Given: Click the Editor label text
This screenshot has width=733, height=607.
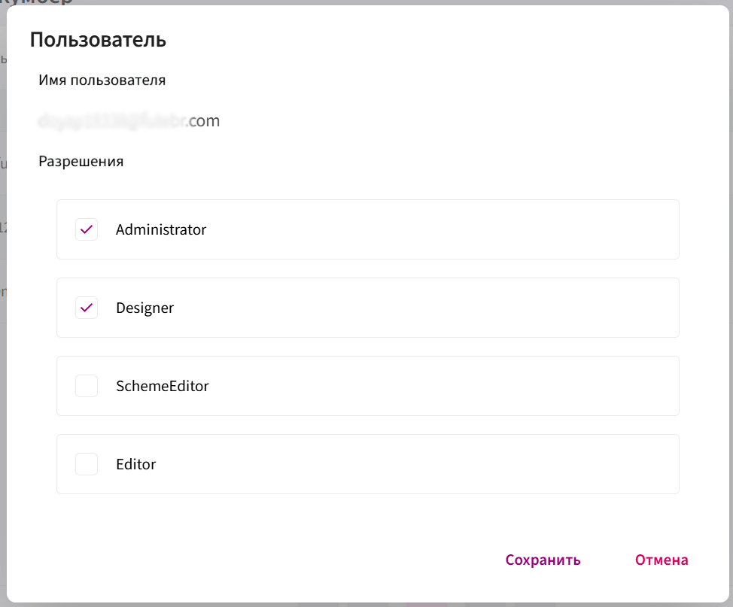Looking at the screenshot, I should (136, 464).
